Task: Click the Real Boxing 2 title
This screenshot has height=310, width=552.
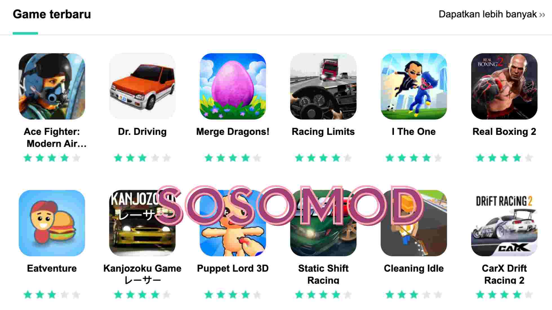Action: (504, 132)
